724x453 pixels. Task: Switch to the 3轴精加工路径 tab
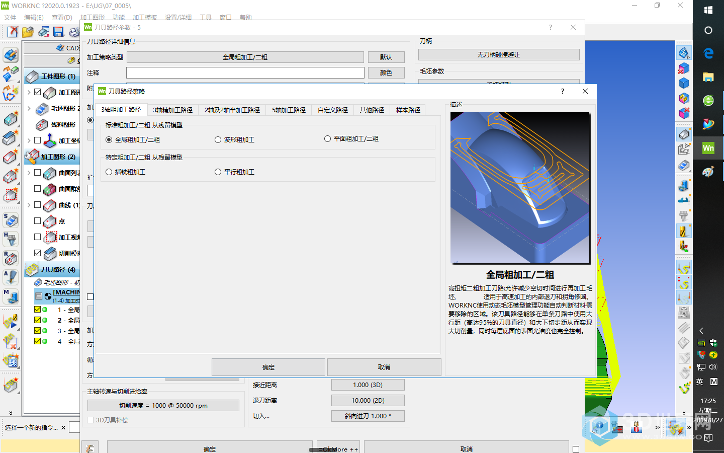point(173,110)
